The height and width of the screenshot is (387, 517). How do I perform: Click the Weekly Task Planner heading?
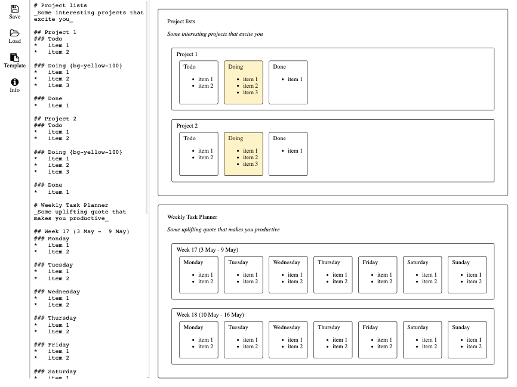pyautogui.click(x=191, y=217)
